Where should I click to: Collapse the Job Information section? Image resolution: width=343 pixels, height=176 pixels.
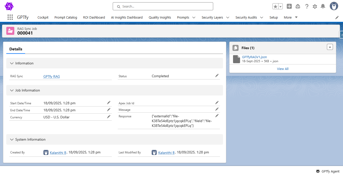[x=12, y=91]
